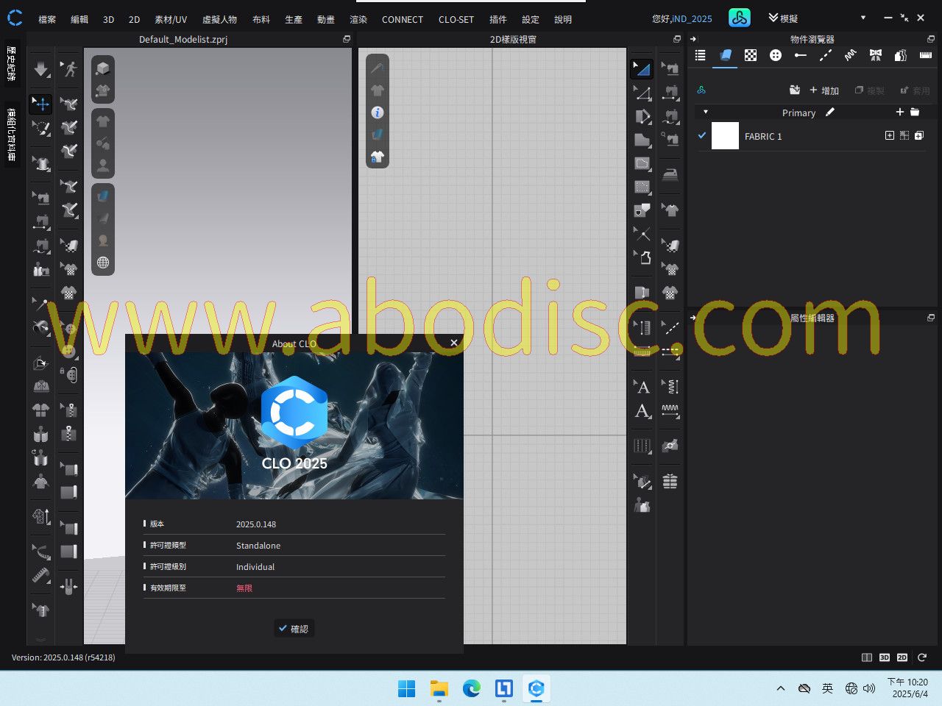The width and height of the screenshot is (942, 706).
Task: Toggle blue fabric surface icon in 2D window
Action: pos(378,135)
